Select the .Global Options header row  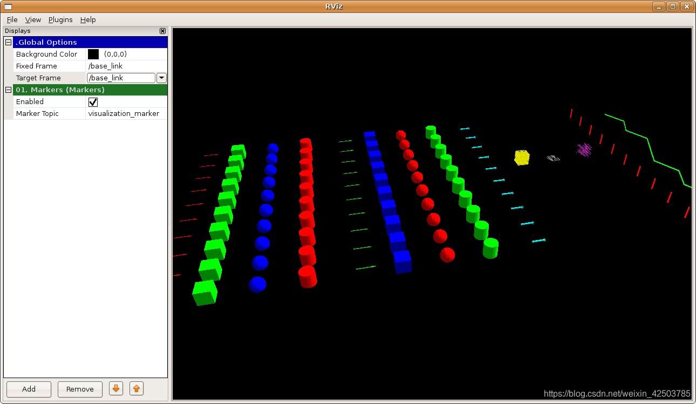point(90,42)
